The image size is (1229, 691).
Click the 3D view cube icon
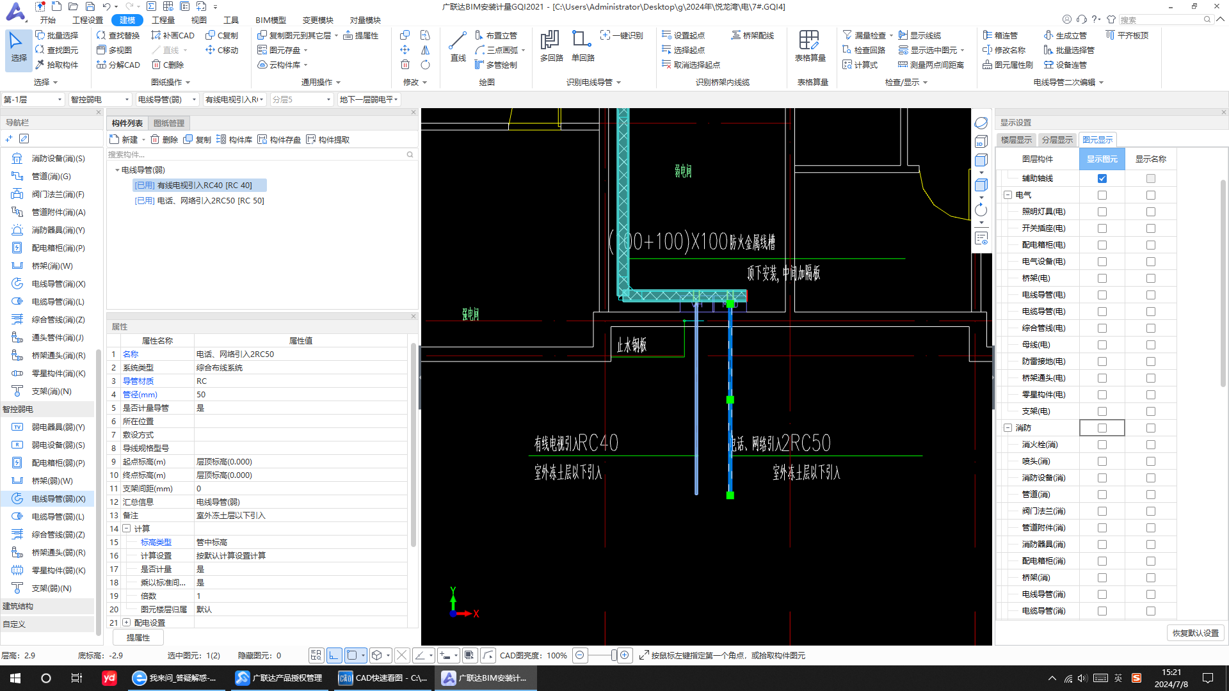coord(981,142)
